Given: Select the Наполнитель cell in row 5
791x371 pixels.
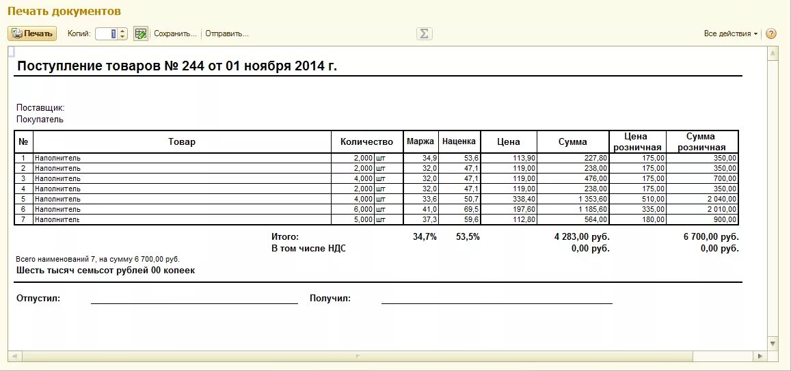Looking at the screenshot, I should point(182,199).
